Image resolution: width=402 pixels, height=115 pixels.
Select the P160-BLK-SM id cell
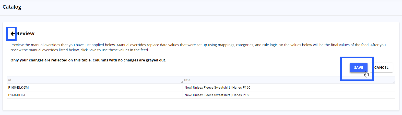click(95, 88)
